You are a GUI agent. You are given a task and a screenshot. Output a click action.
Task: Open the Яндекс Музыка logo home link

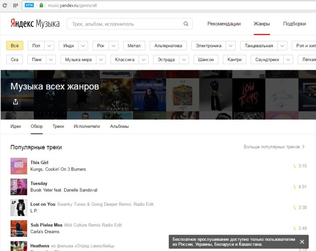(x=35, y=23)
